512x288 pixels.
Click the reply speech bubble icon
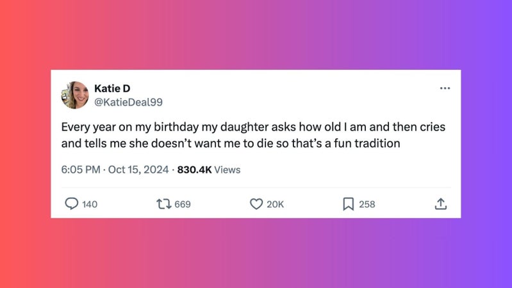point(72,204)
